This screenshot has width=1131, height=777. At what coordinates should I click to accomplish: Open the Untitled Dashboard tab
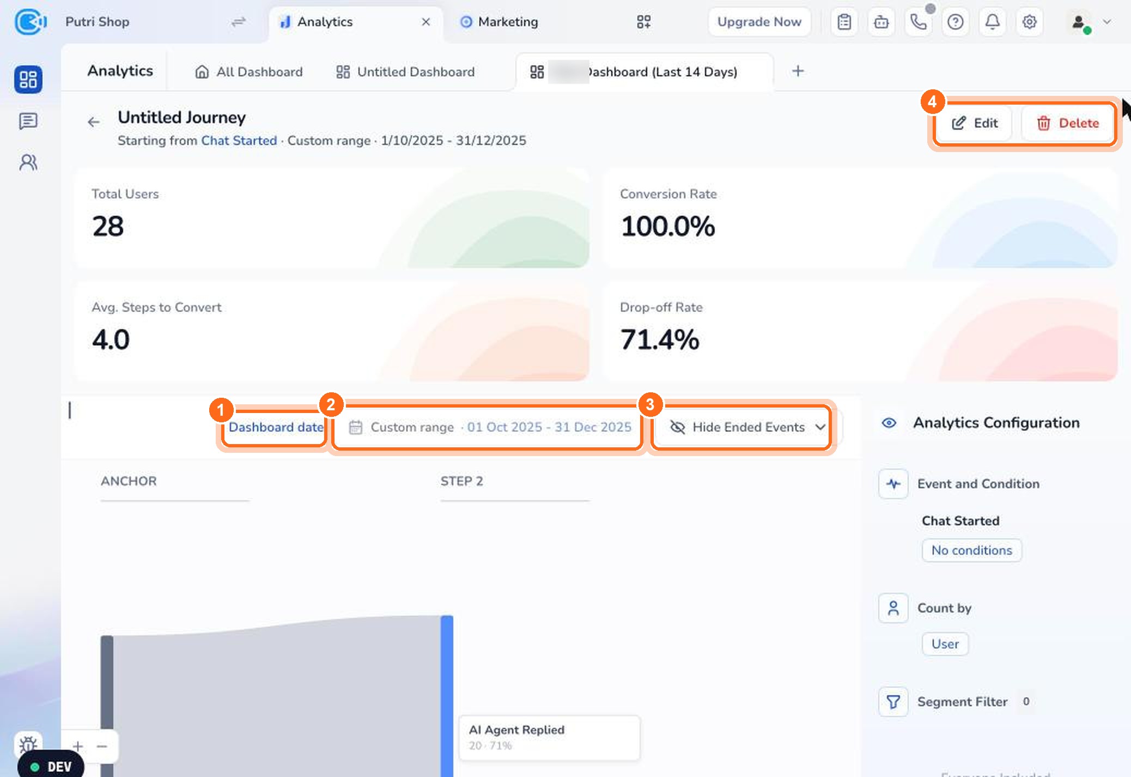tap(405, 72)
